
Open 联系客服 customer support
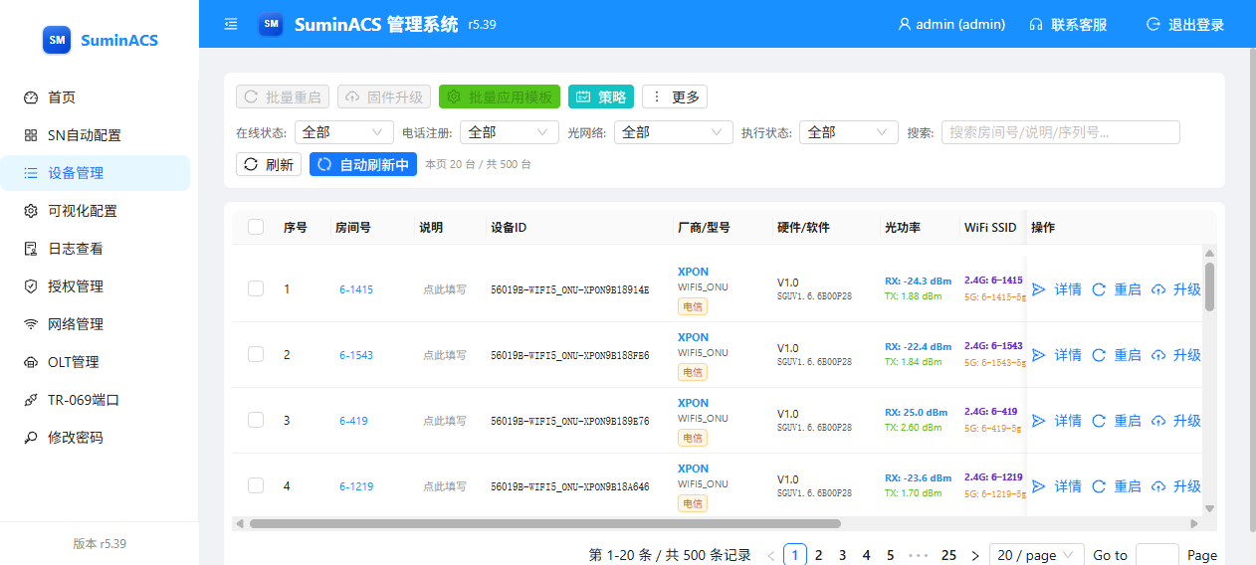pos(1068,24)
